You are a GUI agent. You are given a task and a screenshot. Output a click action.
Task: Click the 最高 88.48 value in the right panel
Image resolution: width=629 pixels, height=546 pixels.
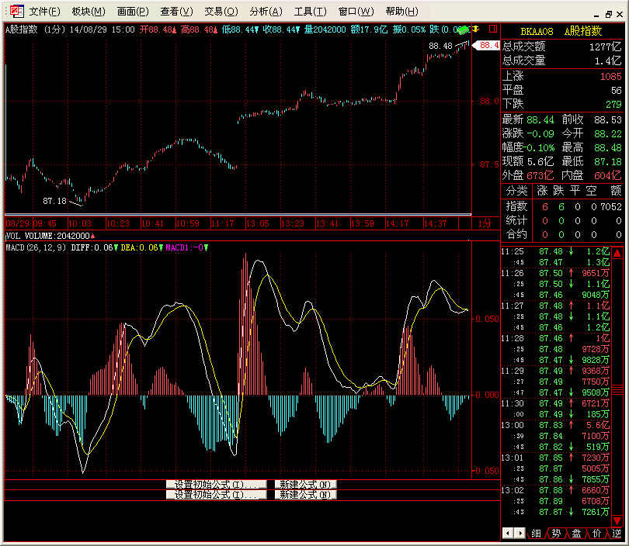[x=608, y=148]
